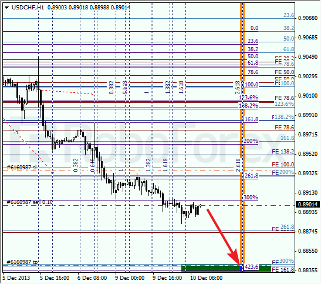Screen dimensions: 321x284
Task: Open the chart menu triangle beside USDCHF,H1
Action: tap(7, 8)
